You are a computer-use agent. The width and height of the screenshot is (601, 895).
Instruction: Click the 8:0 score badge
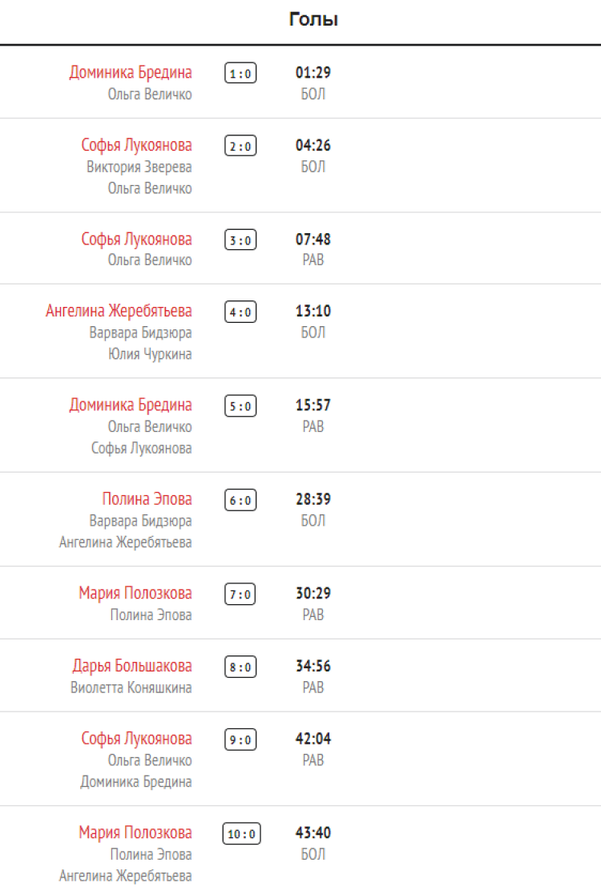(240, 667)
